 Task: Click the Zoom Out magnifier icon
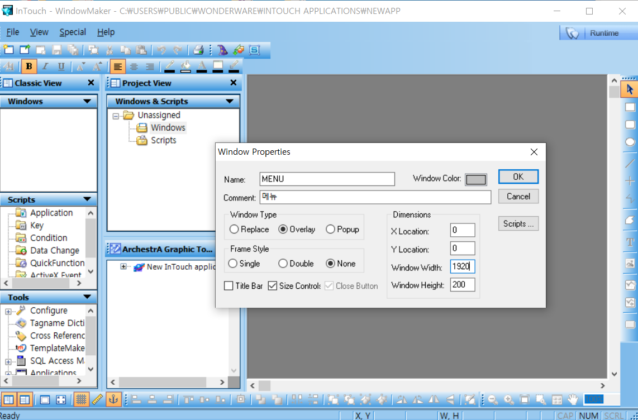[493, 400]
